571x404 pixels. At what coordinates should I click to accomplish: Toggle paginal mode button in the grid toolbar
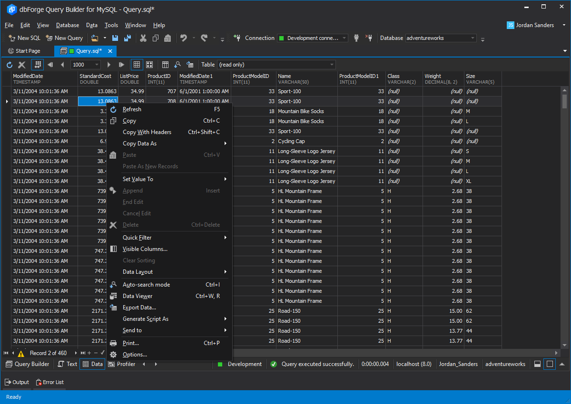coord(37,65)
